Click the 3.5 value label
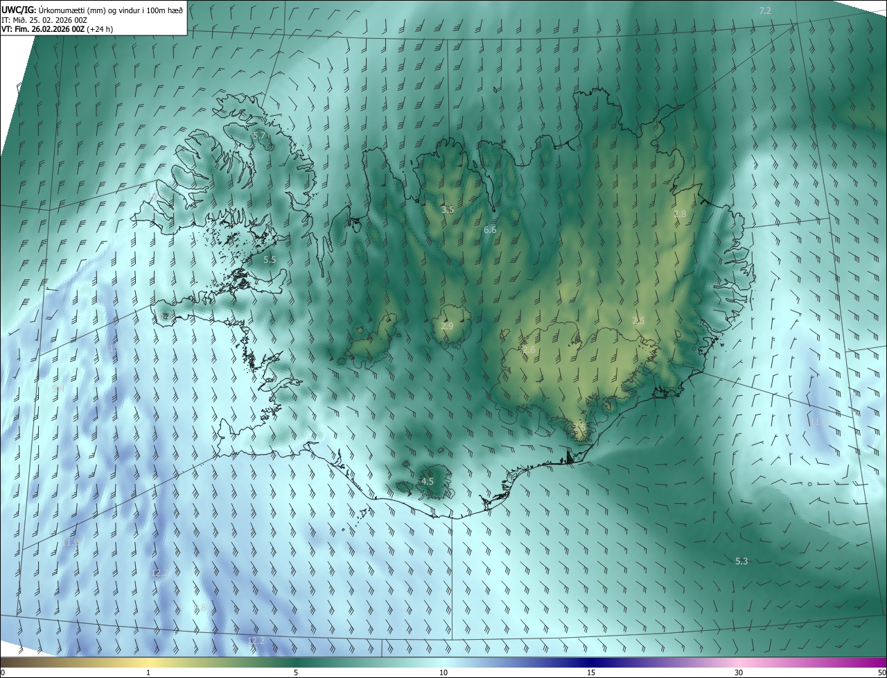 (x=448, y=209)
